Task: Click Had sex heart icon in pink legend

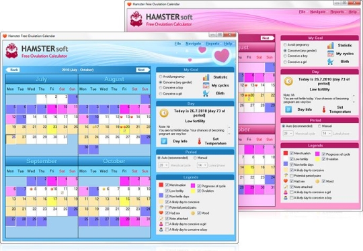Action: 286,181
